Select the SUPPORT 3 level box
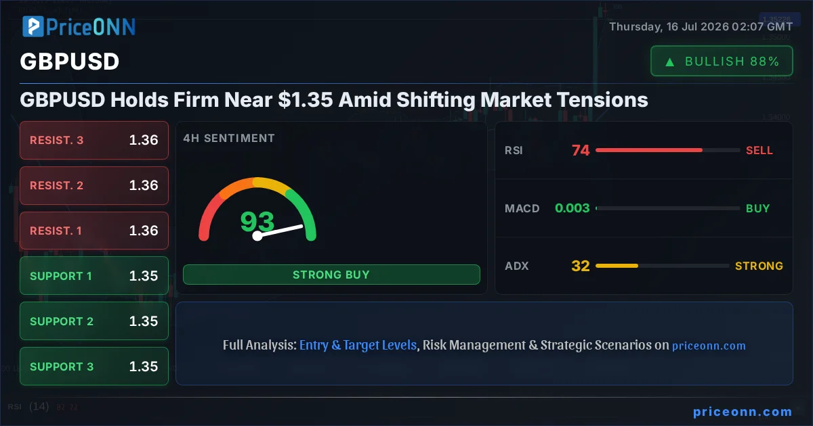 click(x=94, y=366)
